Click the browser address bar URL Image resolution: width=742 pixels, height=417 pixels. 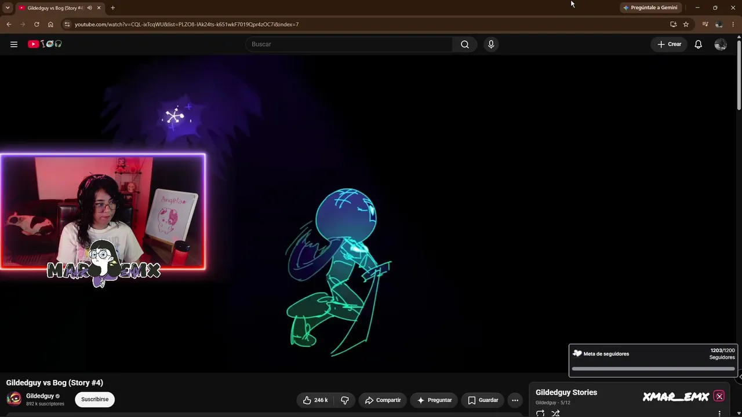pos(187,24)
